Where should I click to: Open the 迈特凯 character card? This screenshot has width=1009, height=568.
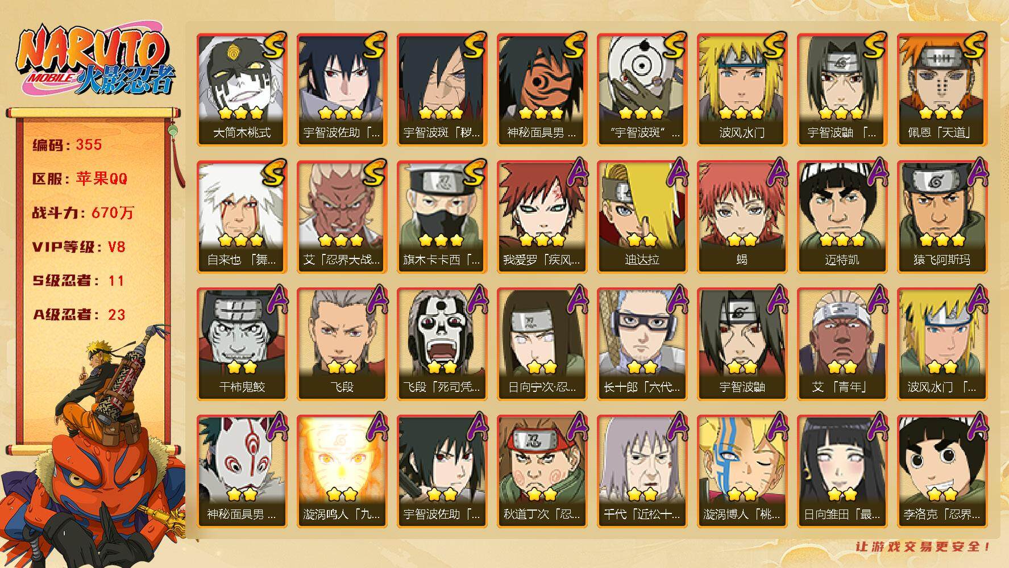pyautogui.click(x=842, y=217)
